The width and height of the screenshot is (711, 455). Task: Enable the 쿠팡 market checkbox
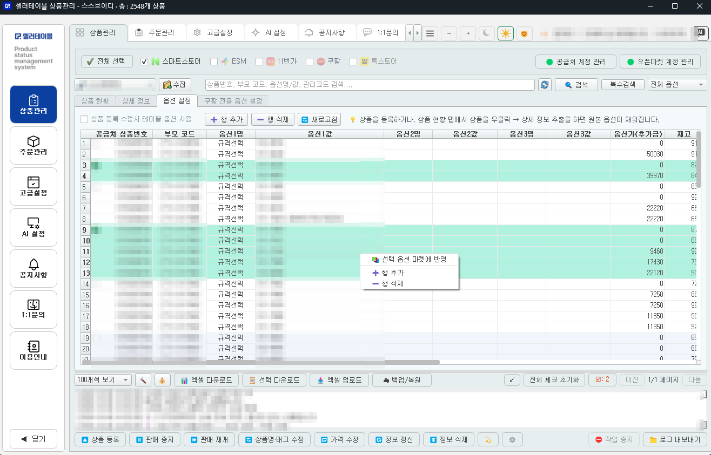point(310,62)
